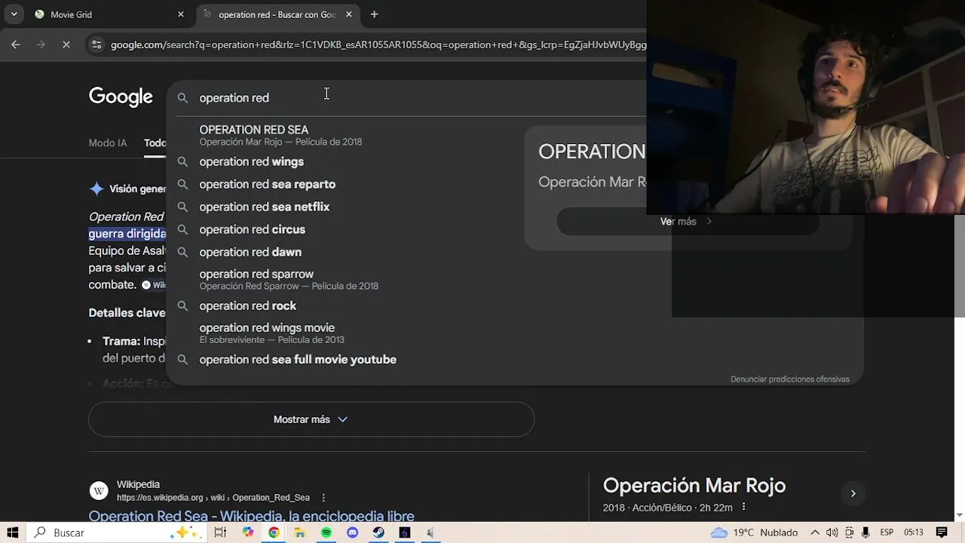Show hidden system tray icons

[x=815, y=532]
